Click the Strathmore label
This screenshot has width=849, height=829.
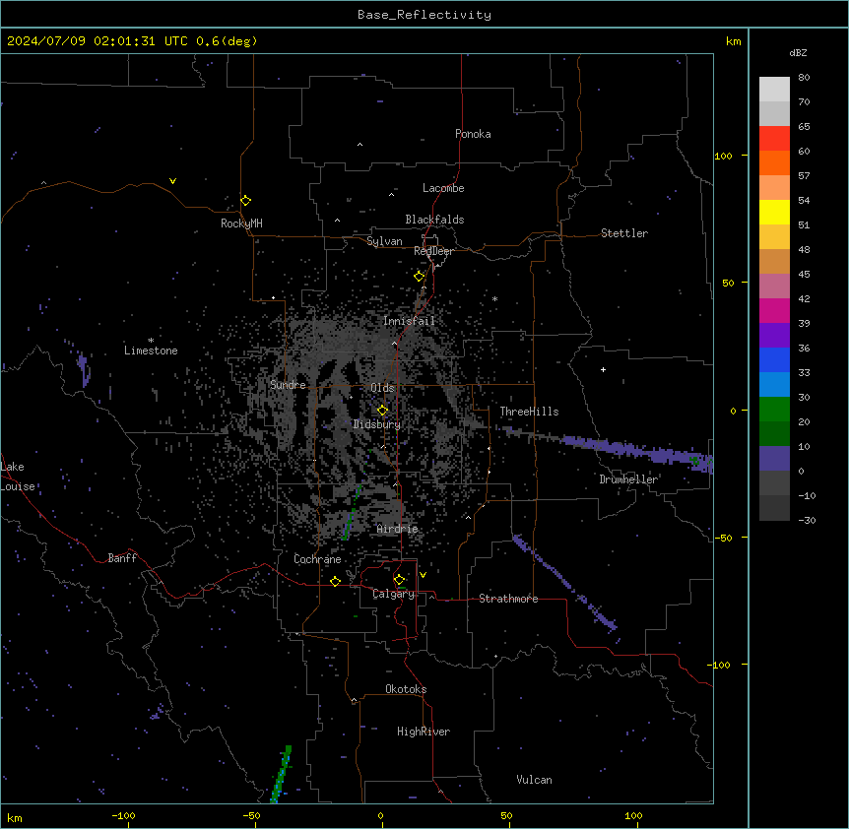[508, 599]
